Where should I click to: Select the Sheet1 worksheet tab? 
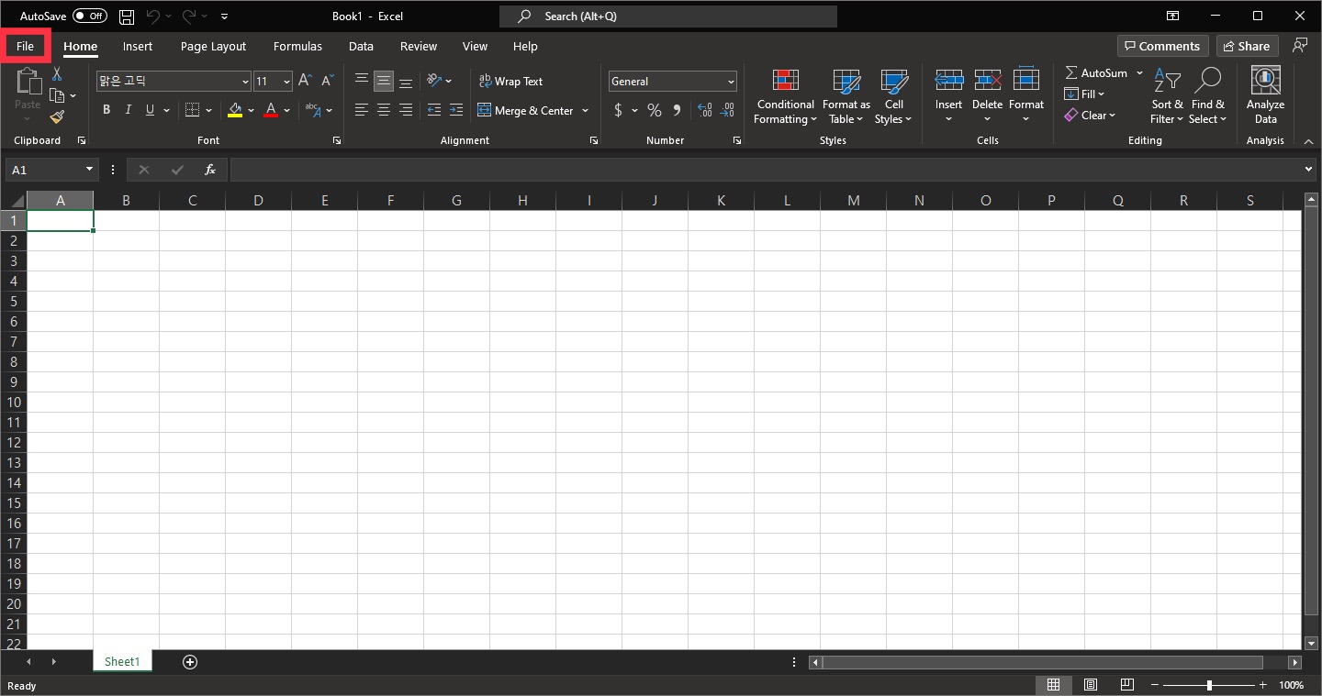(122, 662)
